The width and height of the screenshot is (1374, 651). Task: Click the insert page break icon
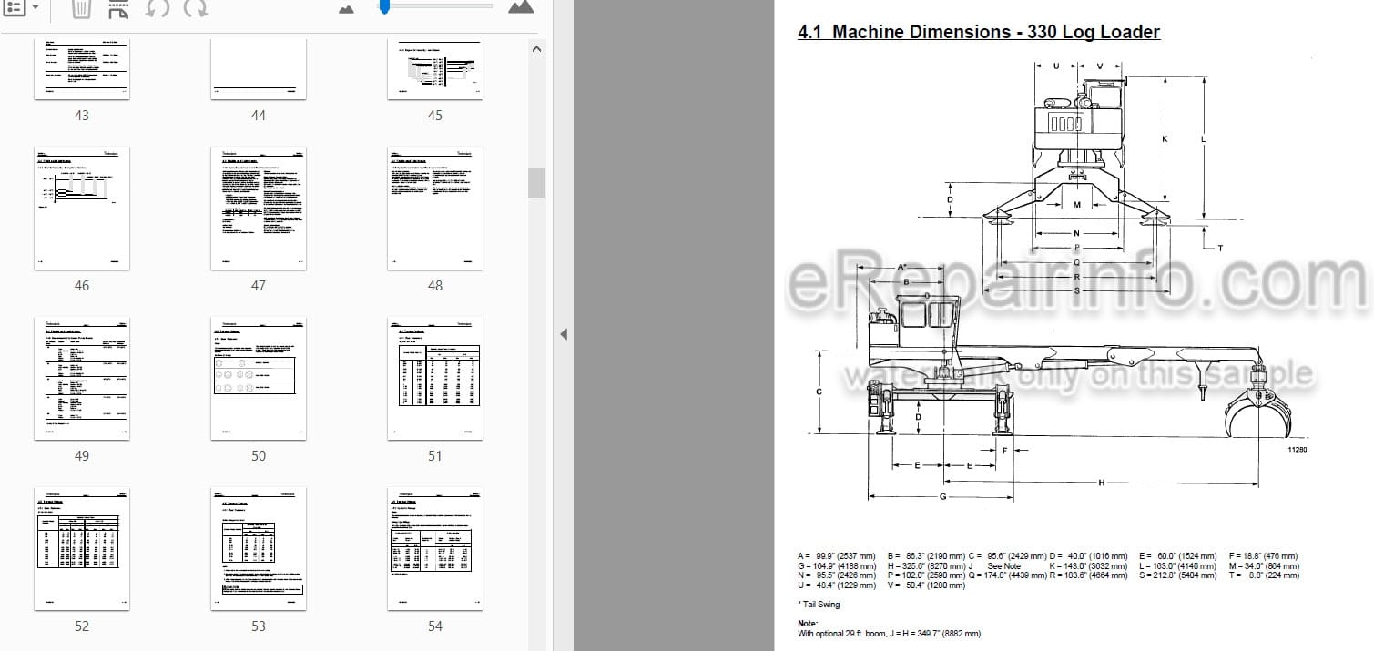[x=118, y=9]
